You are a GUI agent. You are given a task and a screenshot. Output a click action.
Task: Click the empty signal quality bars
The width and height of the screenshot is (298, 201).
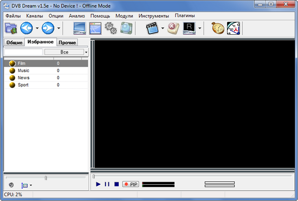219,184
